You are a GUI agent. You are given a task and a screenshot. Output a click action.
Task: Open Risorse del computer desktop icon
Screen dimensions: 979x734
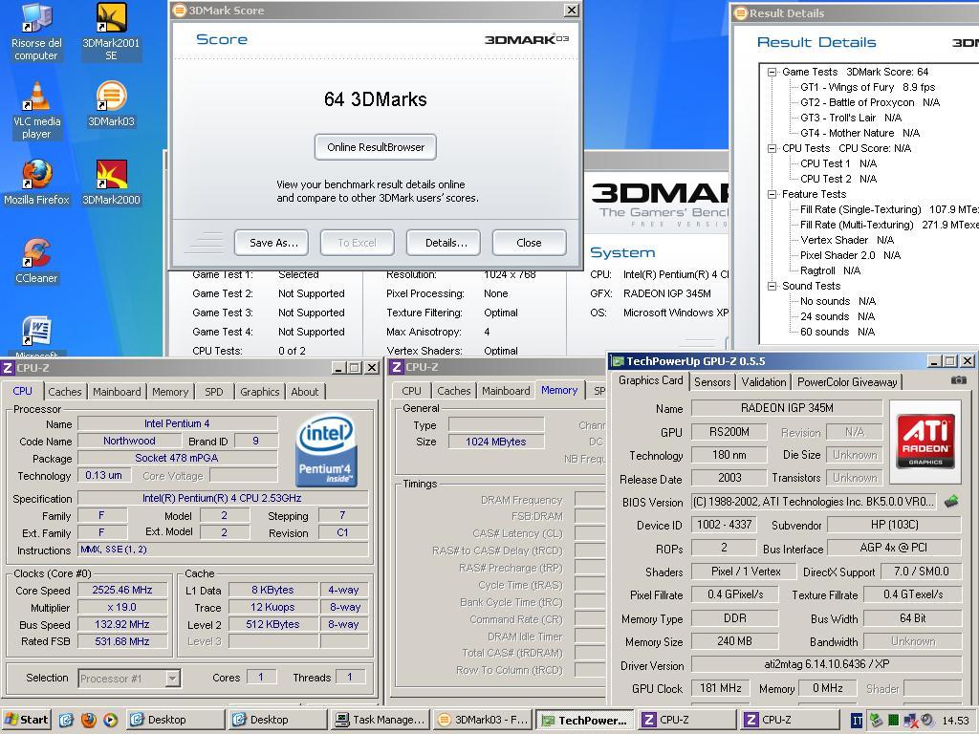click(36, 32)
